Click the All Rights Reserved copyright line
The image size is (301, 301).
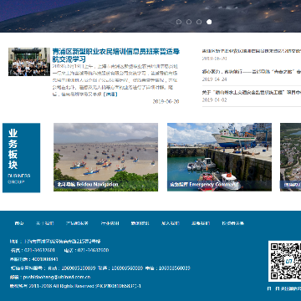click(x=75, y=286)
